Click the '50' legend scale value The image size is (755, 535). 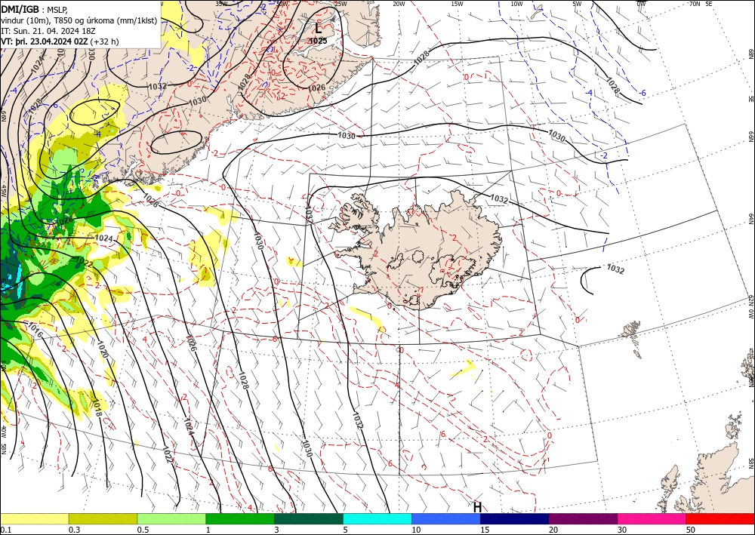[x=691, y=530]
